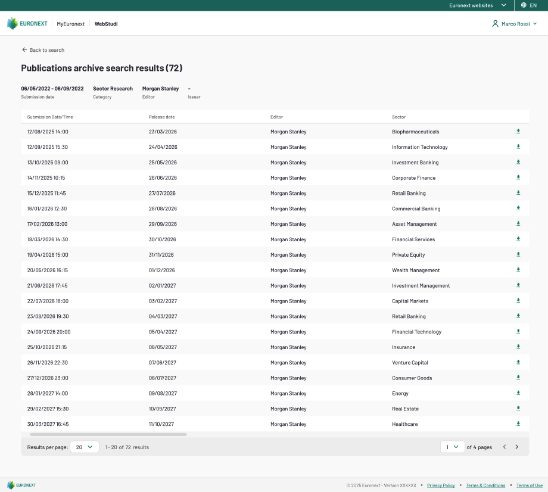Go back to search

[43, 50]
